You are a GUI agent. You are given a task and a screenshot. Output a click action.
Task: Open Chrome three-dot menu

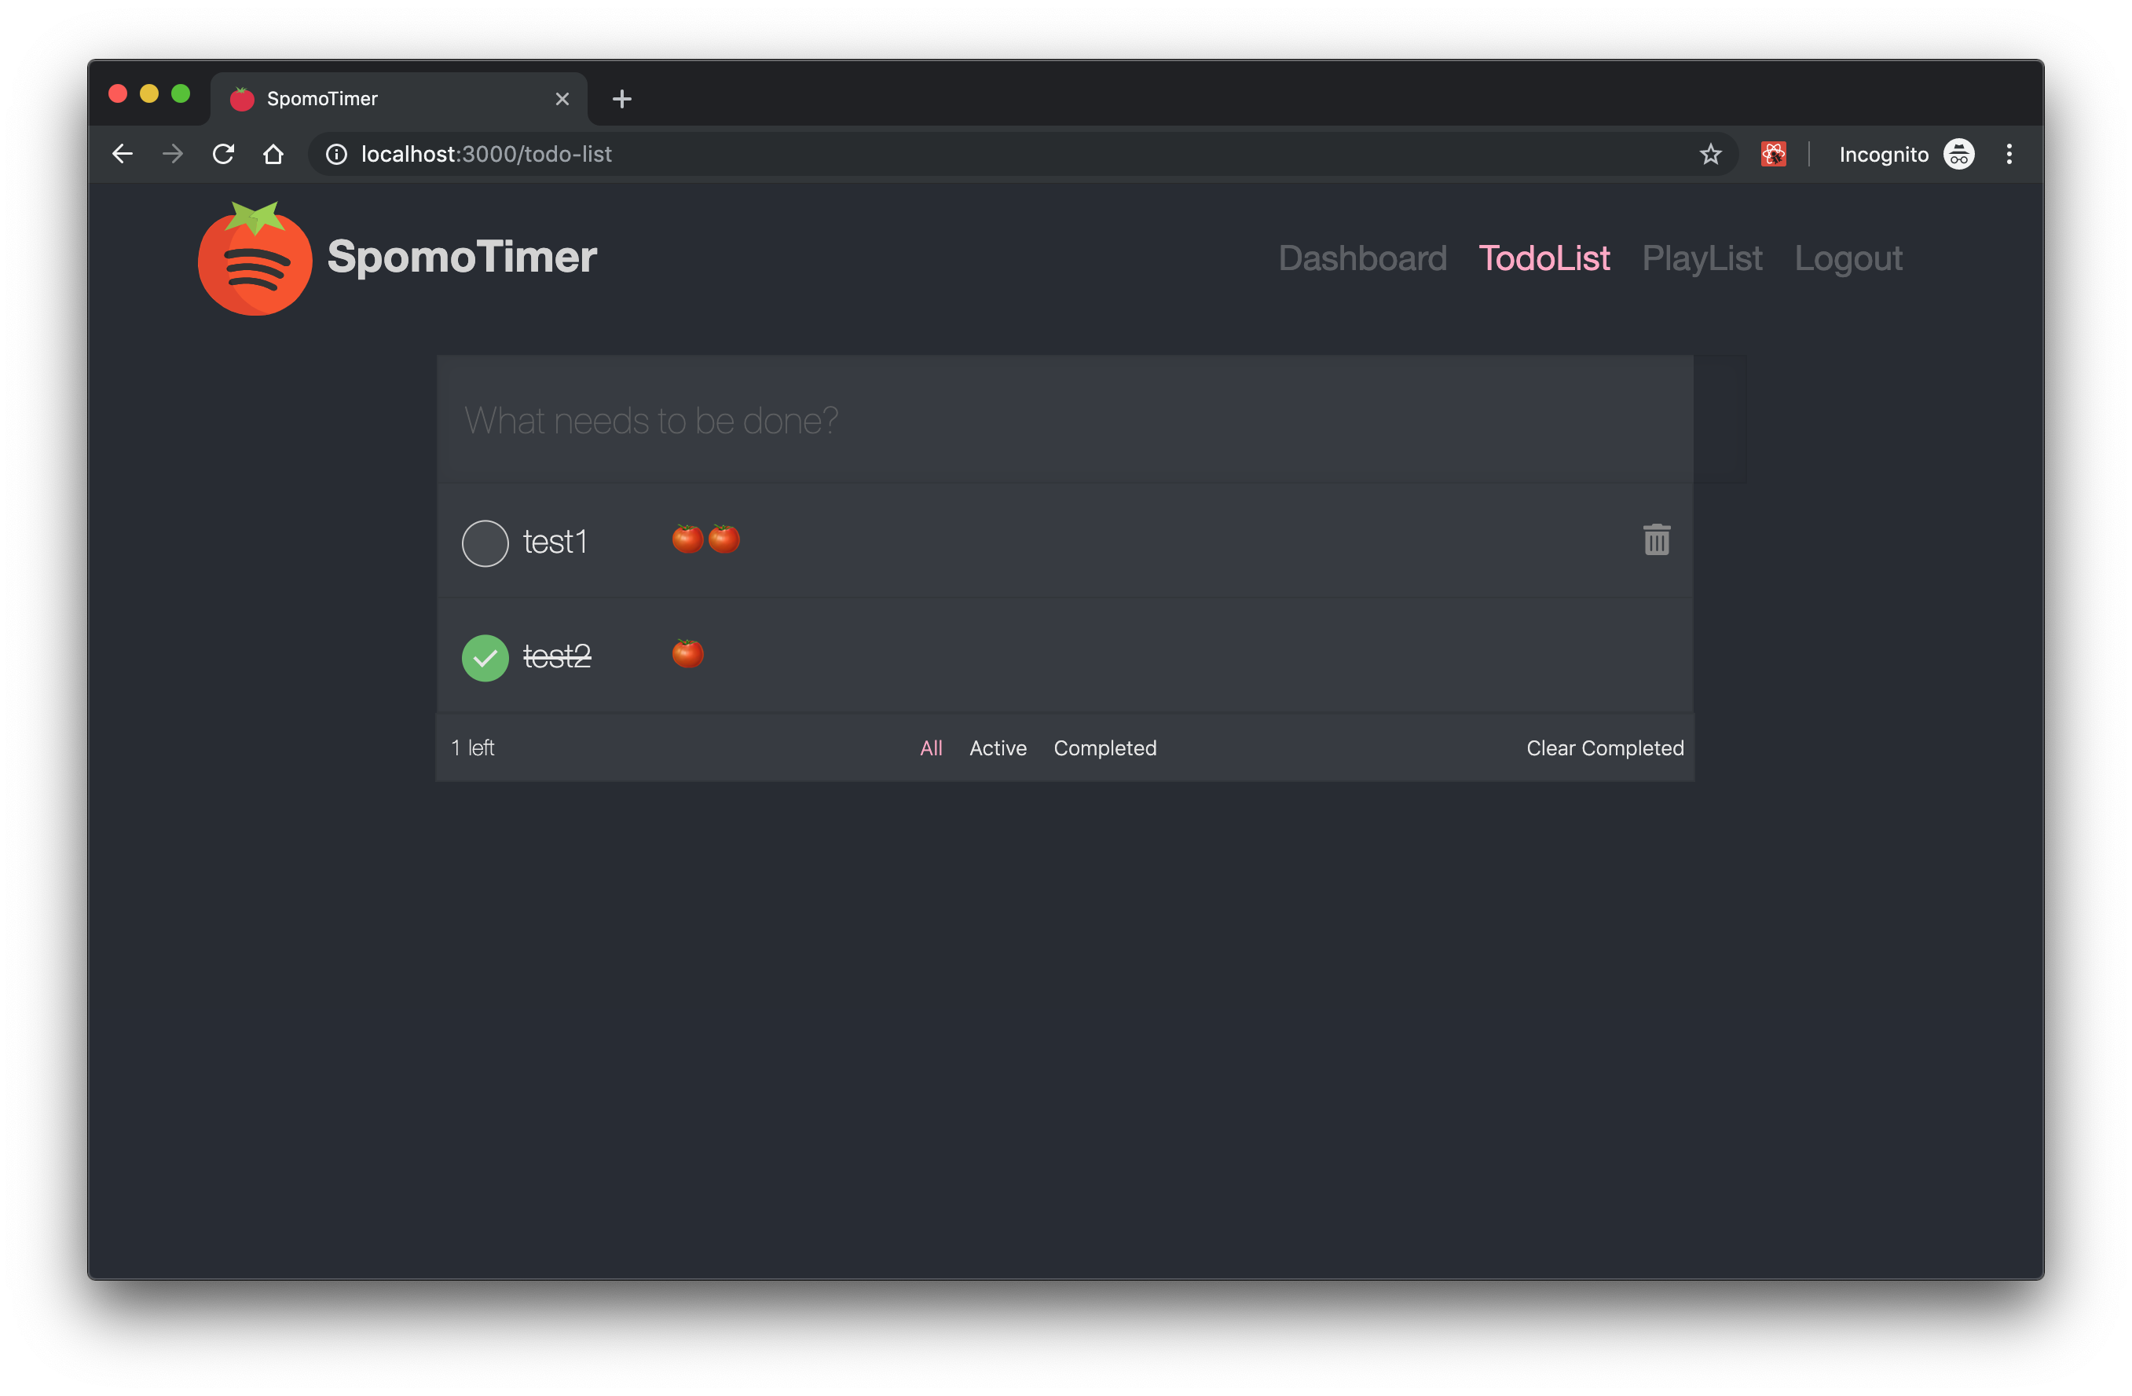(2009, 154)
